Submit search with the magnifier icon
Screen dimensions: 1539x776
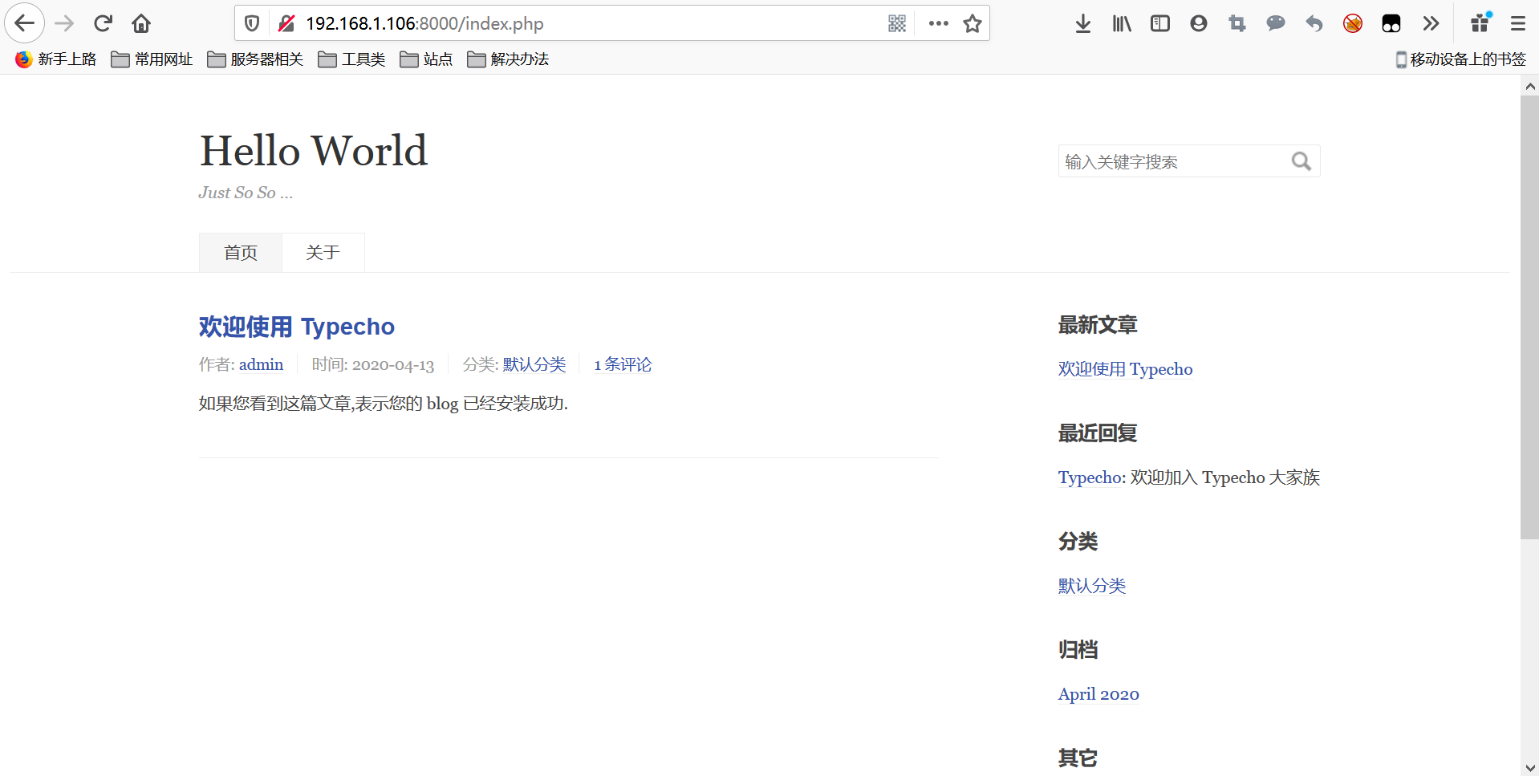coord(1301,161)
